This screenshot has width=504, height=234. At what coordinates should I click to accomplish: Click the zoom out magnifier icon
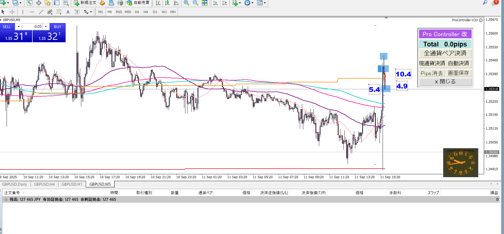tap(195, 3)
